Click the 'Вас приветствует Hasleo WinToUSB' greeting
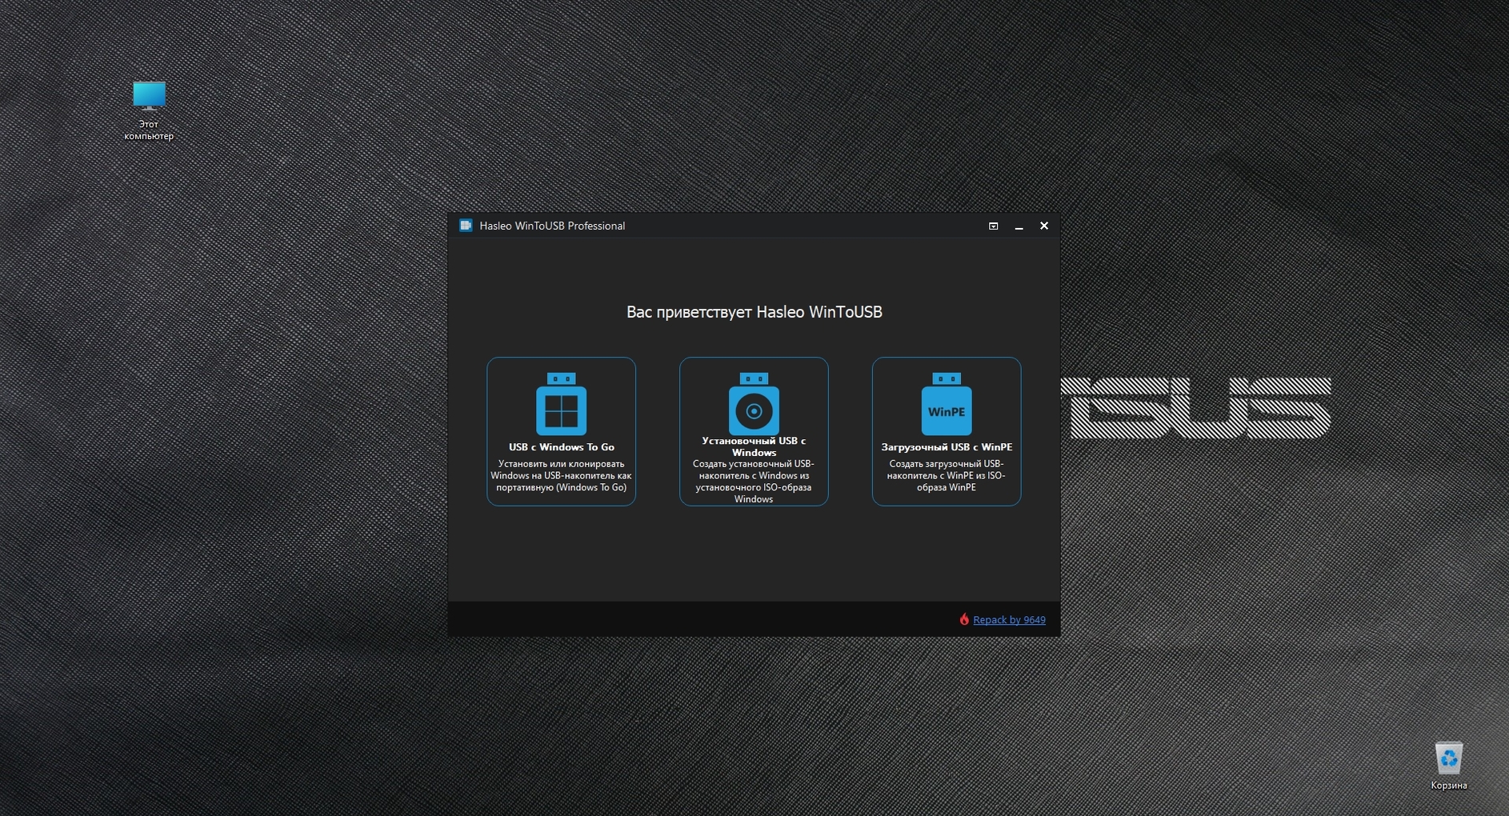Viewport: 1509px width, 816px height. (754, 312)
